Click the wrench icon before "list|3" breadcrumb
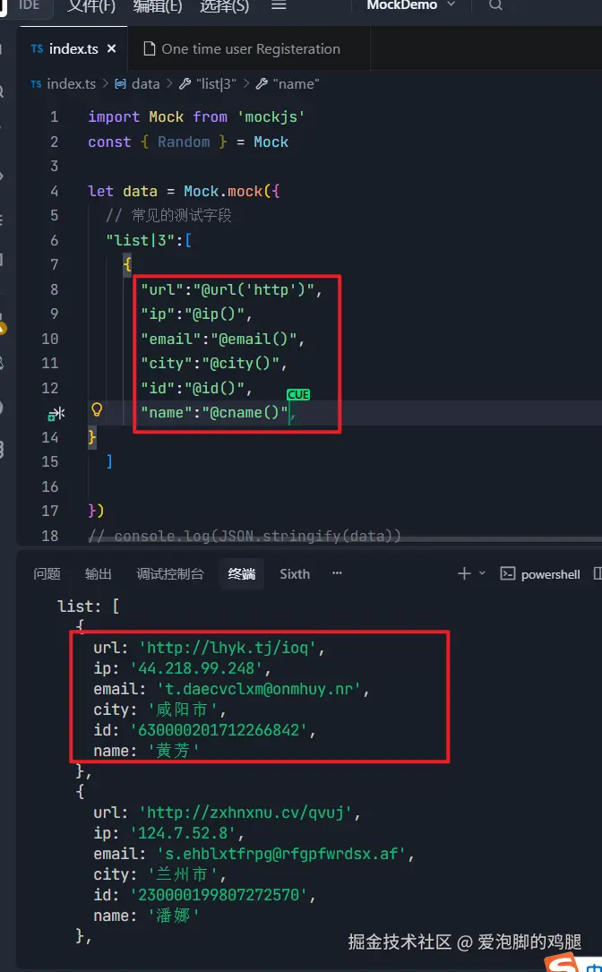The image size is (602, 972). coord(185,83)
